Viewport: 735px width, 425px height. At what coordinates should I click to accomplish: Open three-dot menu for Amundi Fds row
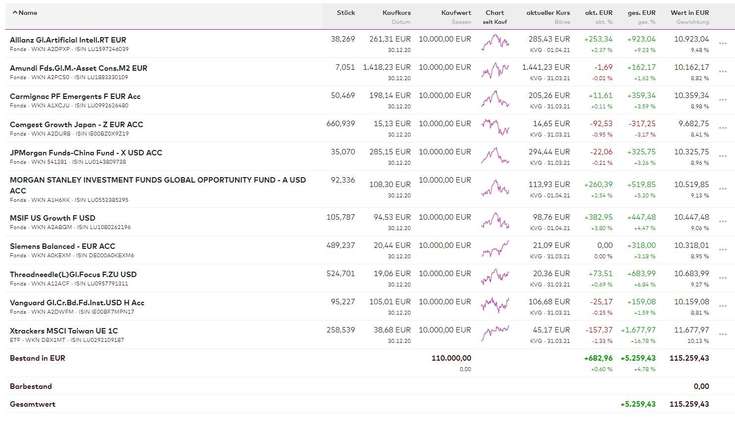[x=723, y=72]
